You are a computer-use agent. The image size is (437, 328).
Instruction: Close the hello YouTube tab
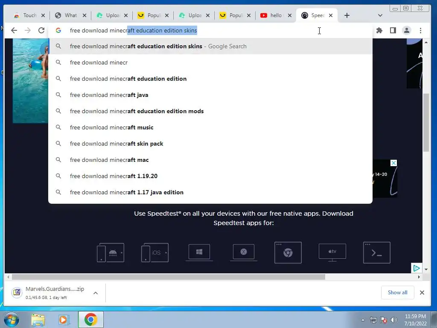[290, 15]
